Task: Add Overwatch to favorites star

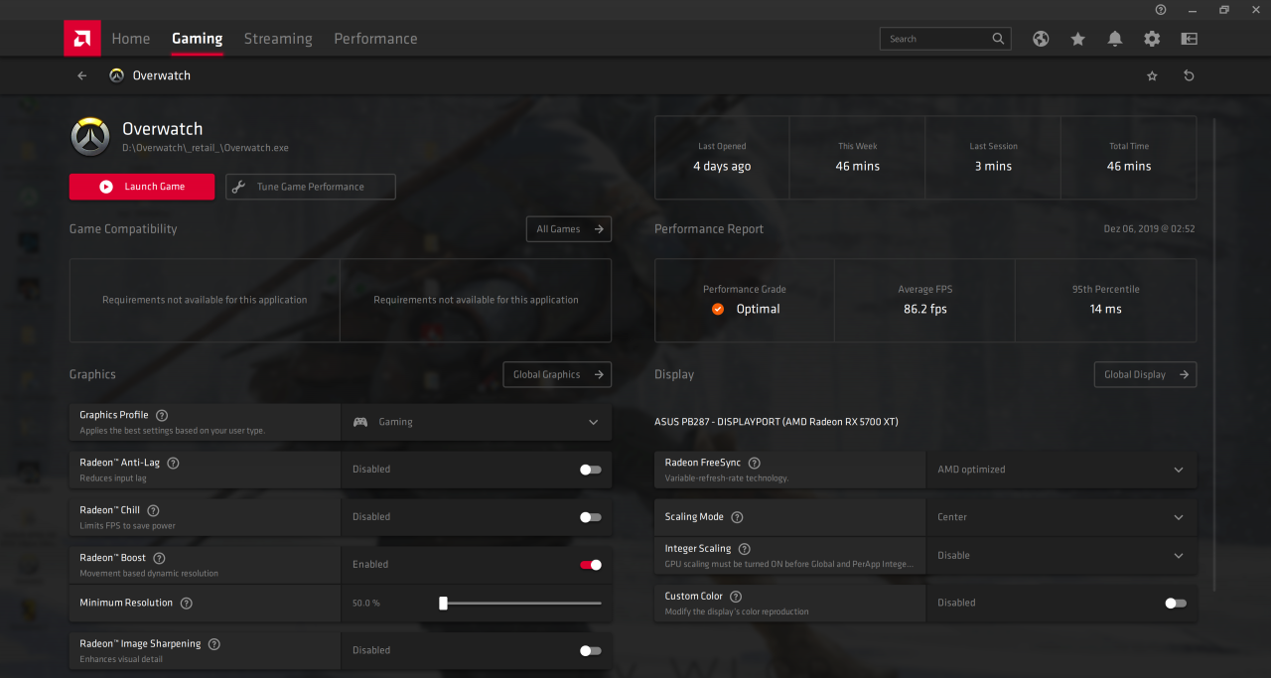Action: [1152, 75]
